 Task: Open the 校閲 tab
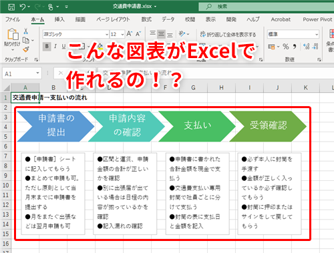190,19
